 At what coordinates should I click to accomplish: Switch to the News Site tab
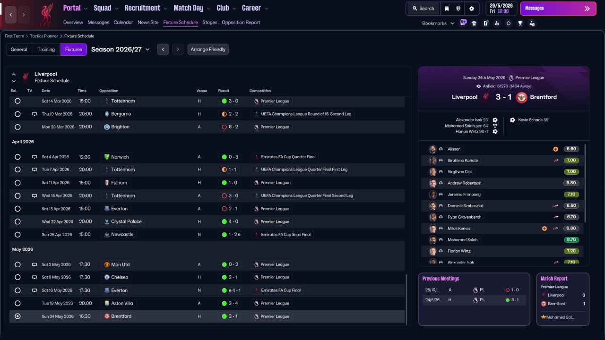pyautogui.click(x=148, y=22)
